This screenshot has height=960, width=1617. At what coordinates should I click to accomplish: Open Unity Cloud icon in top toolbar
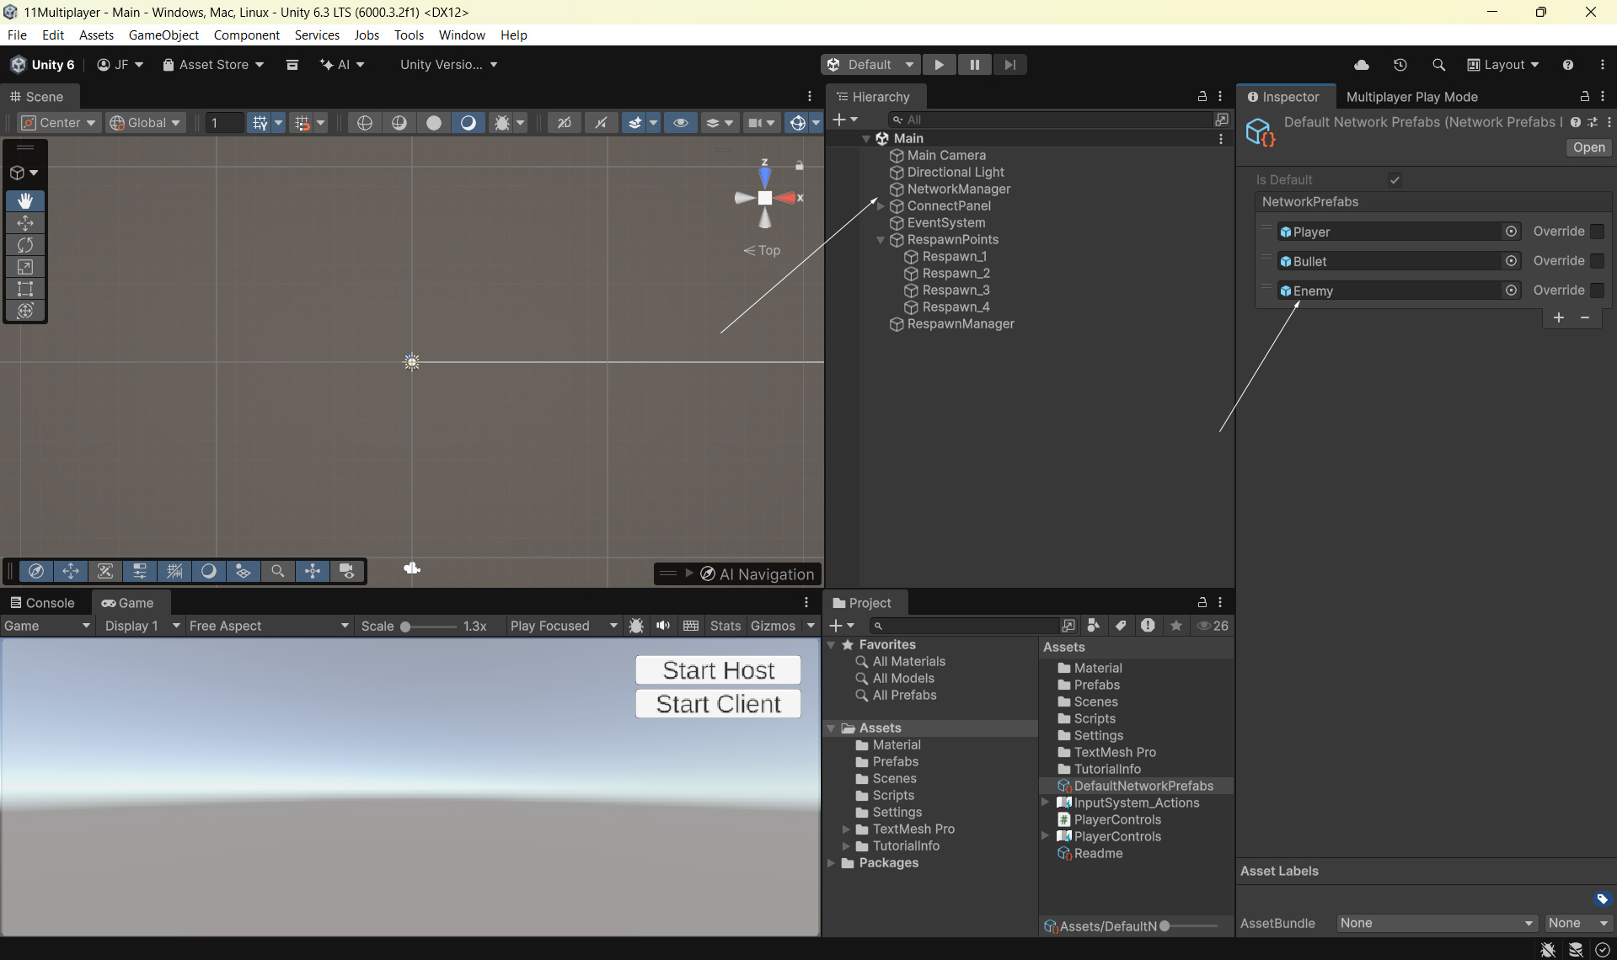1361,65
